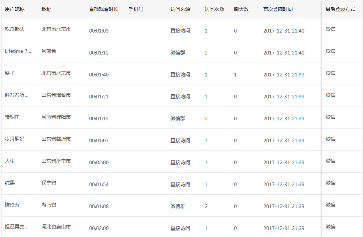Select user nickname Lifetime ?...
The width and height of the screenshot is (363, 237).
[x=18, y=51]
